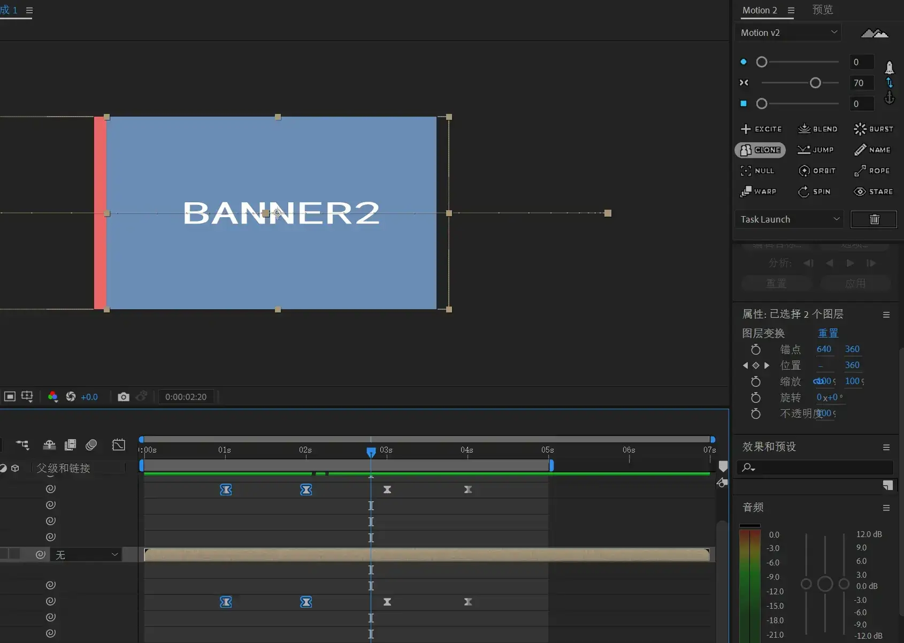Image resolution: width=904 pixels, height=643 pixels.
Task: Click the blue up-down arrows icon beside value 70
Action: point(890,82)
